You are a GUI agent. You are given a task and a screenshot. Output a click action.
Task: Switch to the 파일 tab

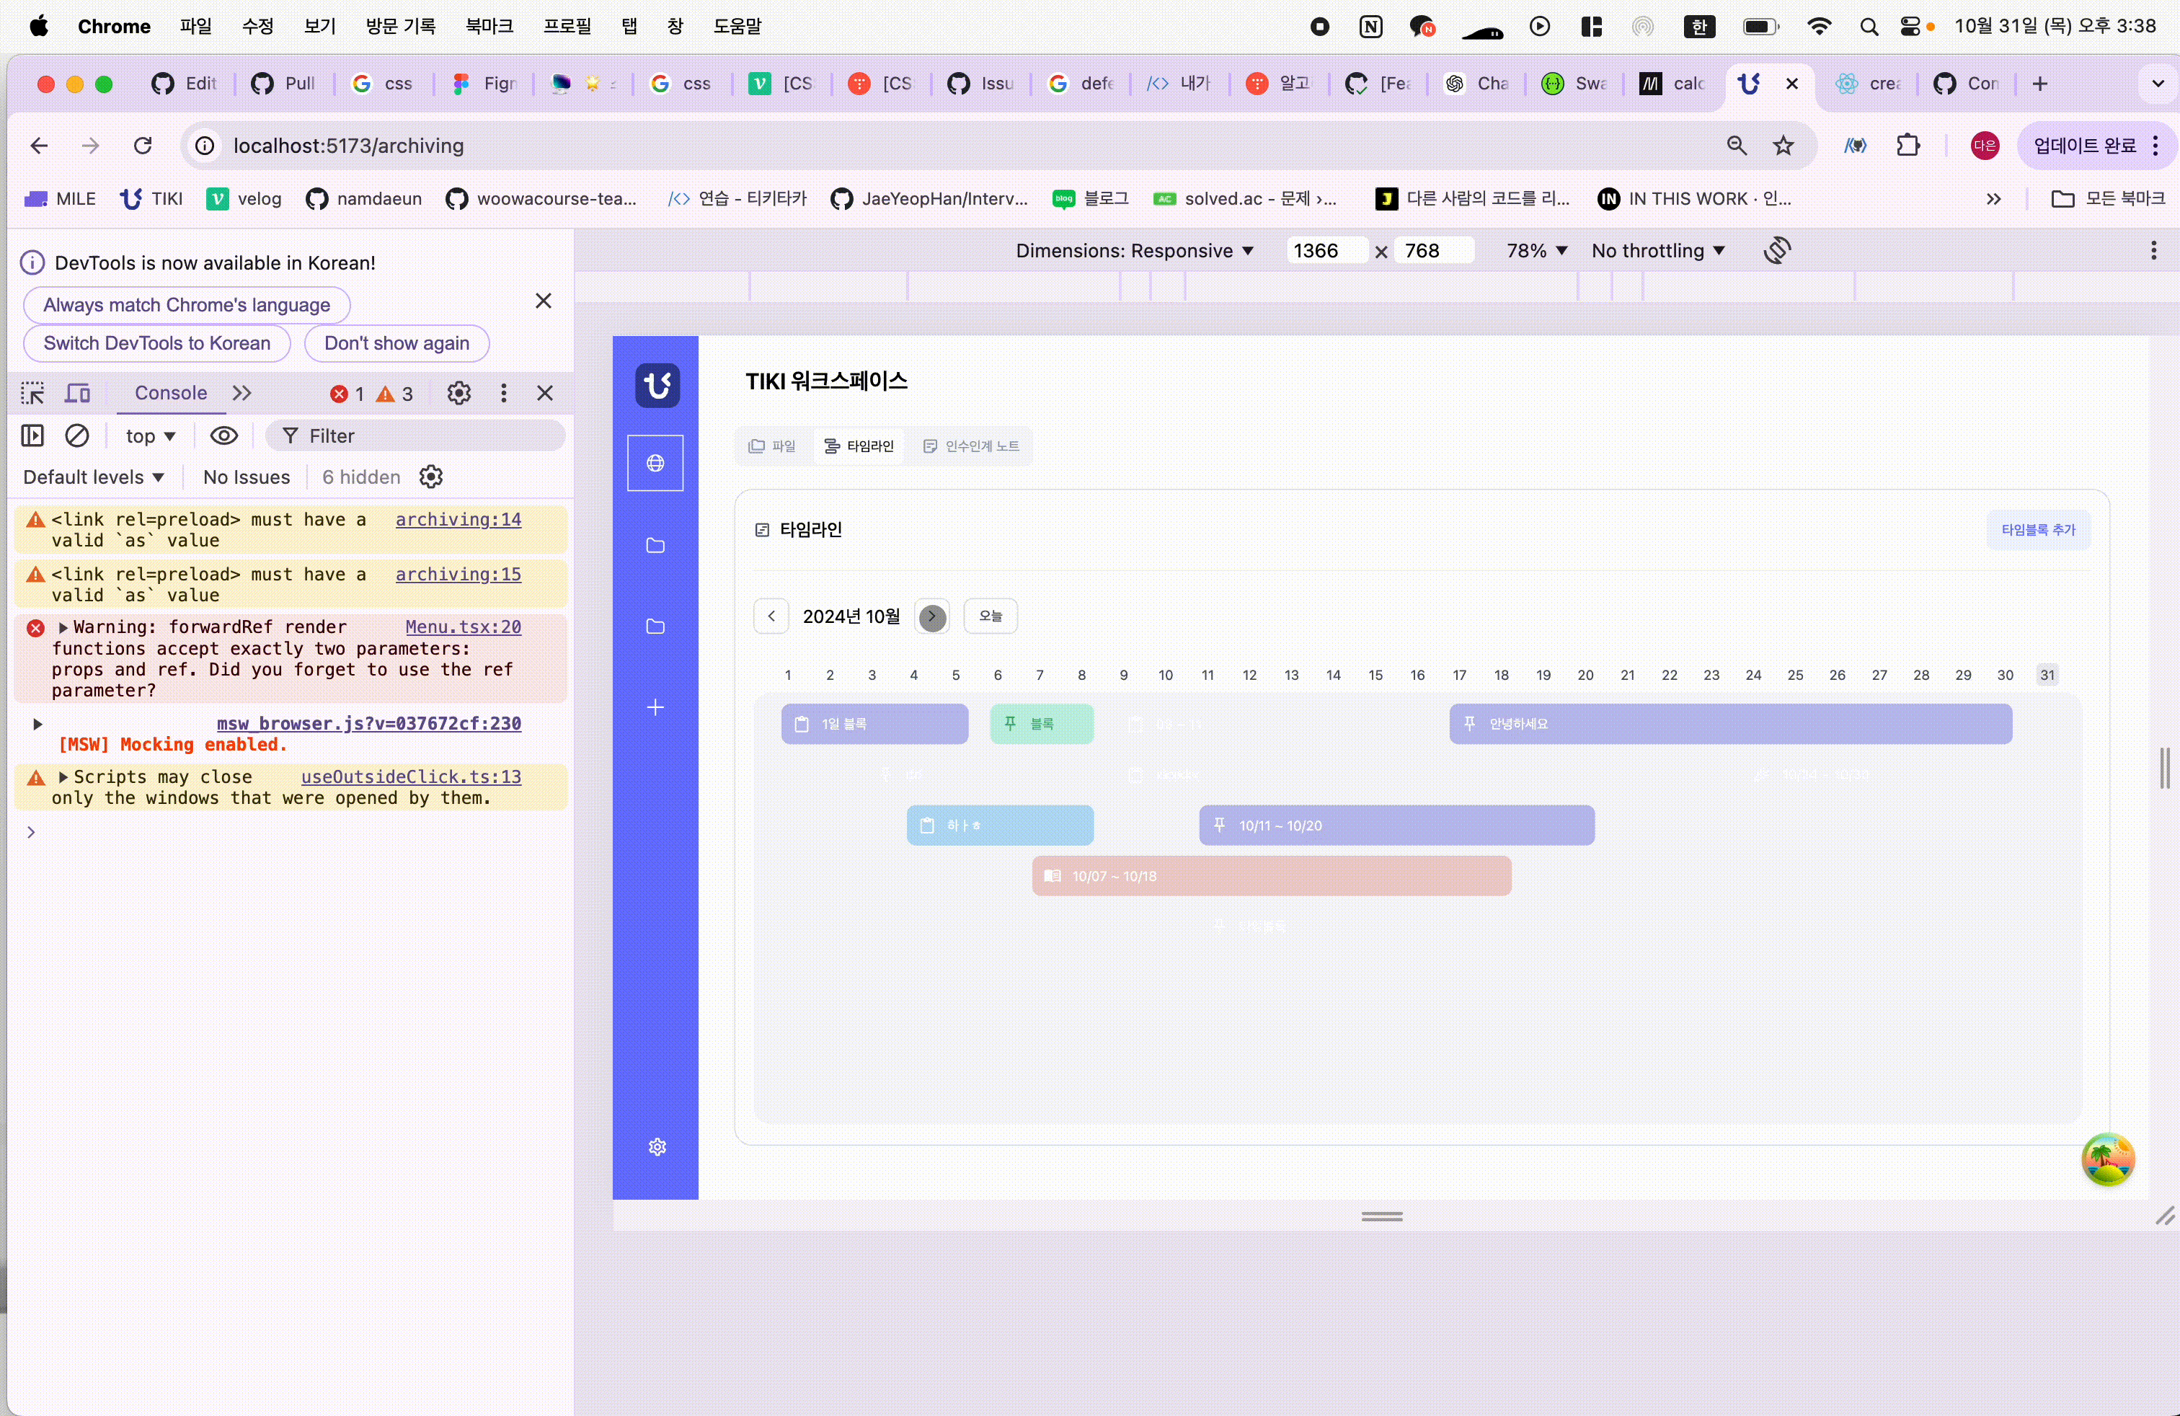click(772, 446)
